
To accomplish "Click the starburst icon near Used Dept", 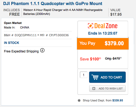I will [79, 100].
